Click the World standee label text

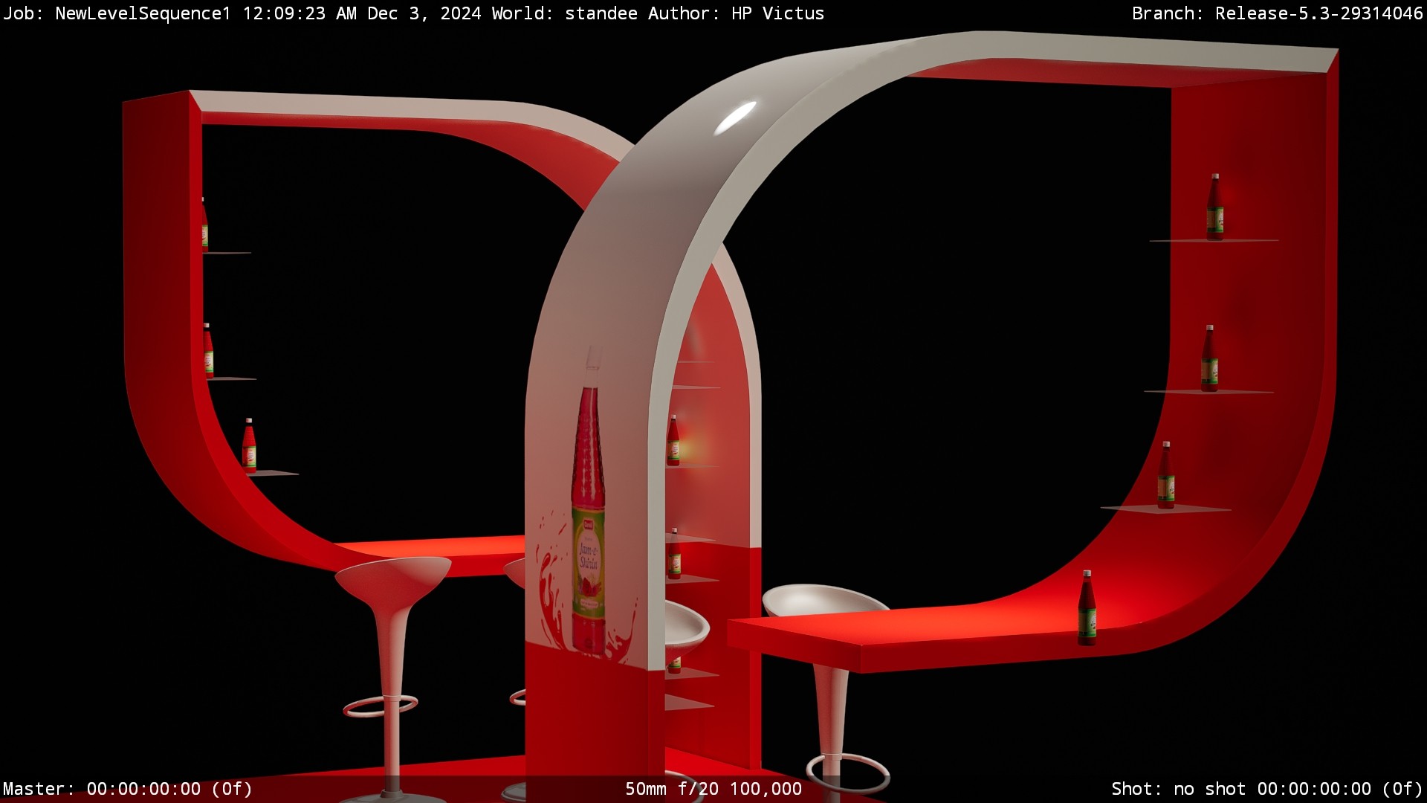(x=565, y=13)
